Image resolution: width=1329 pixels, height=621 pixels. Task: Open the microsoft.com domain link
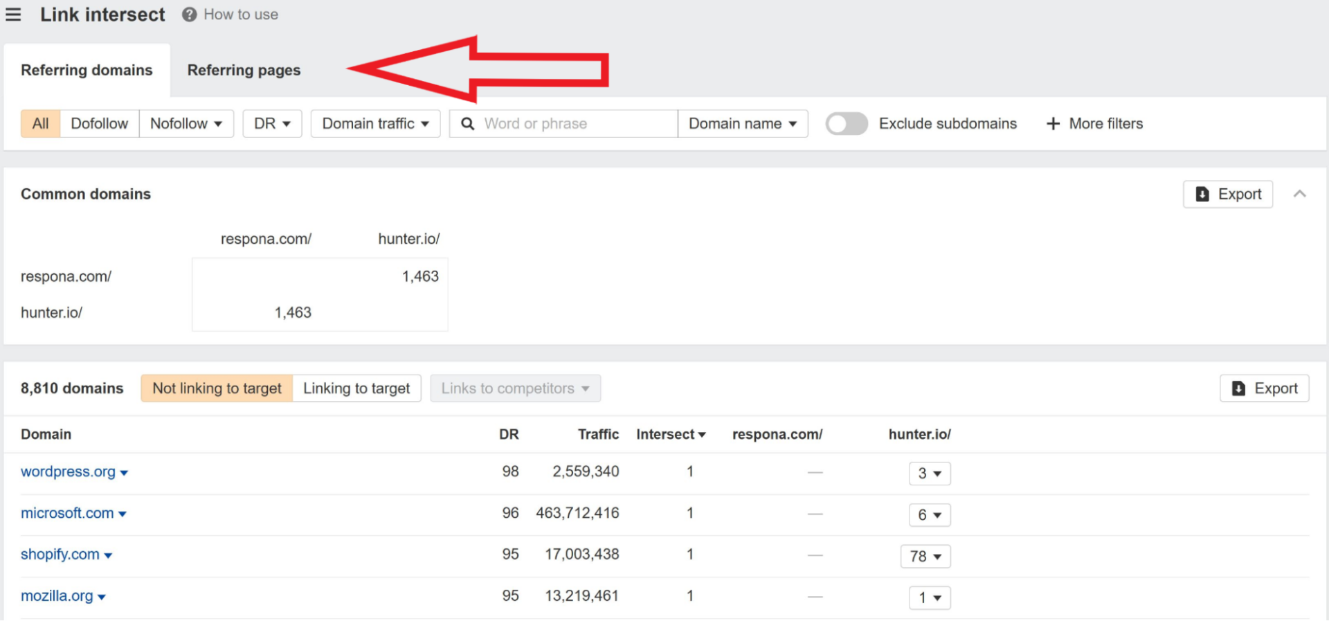point(67,514)
